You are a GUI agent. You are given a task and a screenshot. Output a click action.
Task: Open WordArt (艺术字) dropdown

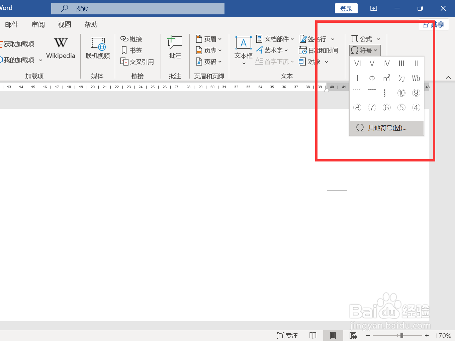tap(272, 50)
